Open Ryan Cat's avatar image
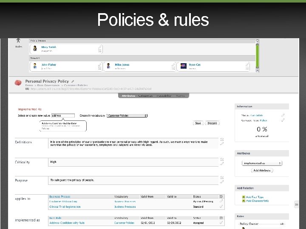The width and height of the screenshot is (306, 229). click(184, 66)
